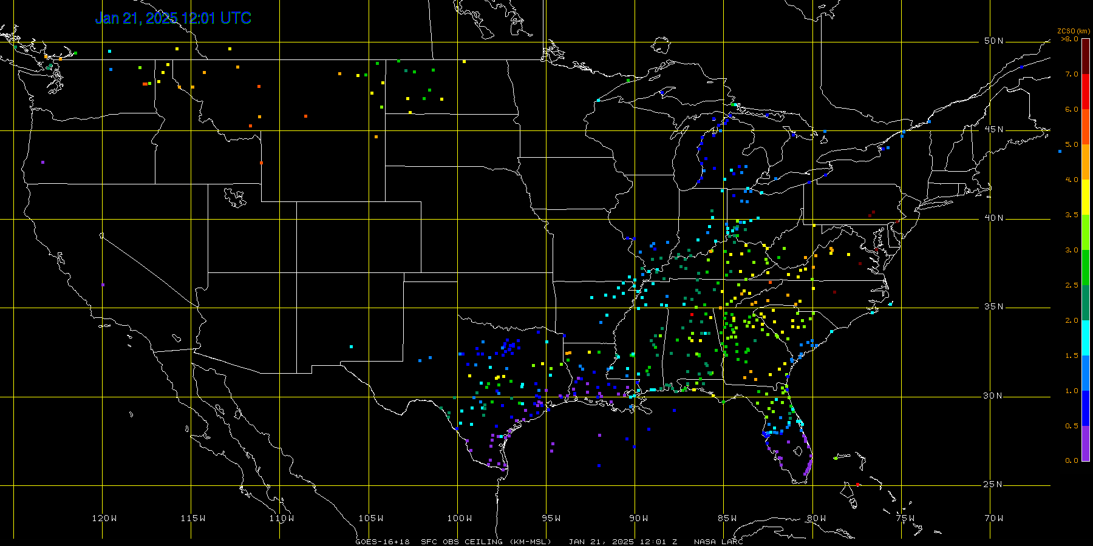The width and height of the screenshot is (1093, 546).
Task: Click the purple swatch between 0.5 and 0.0
Action: click(1086, 443)
